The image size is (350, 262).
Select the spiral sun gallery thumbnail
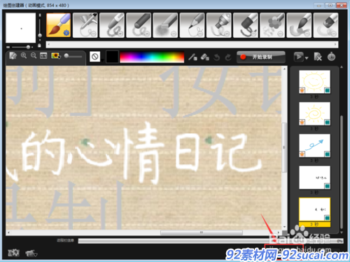314,113
